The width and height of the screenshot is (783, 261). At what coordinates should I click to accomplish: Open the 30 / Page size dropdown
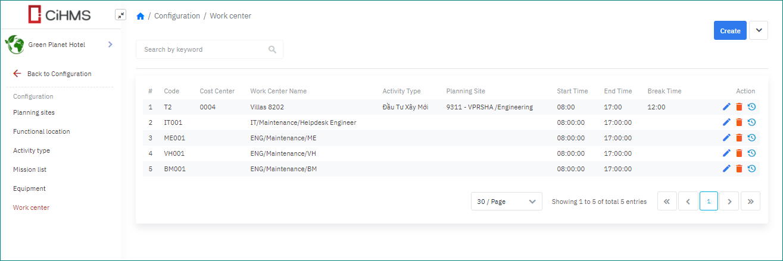click(506, 202)
